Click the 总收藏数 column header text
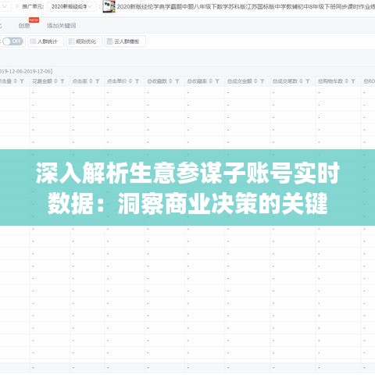 157,81
